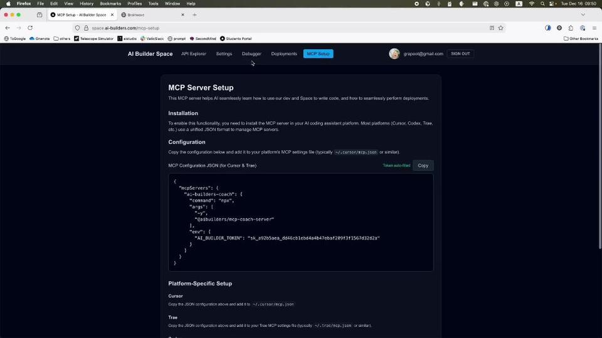Reload the current page
The width and height of the screenshot is (602, 338).
point(30,28)
